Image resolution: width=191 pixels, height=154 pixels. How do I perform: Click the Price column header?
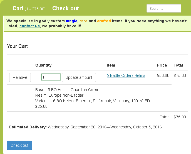162,65
